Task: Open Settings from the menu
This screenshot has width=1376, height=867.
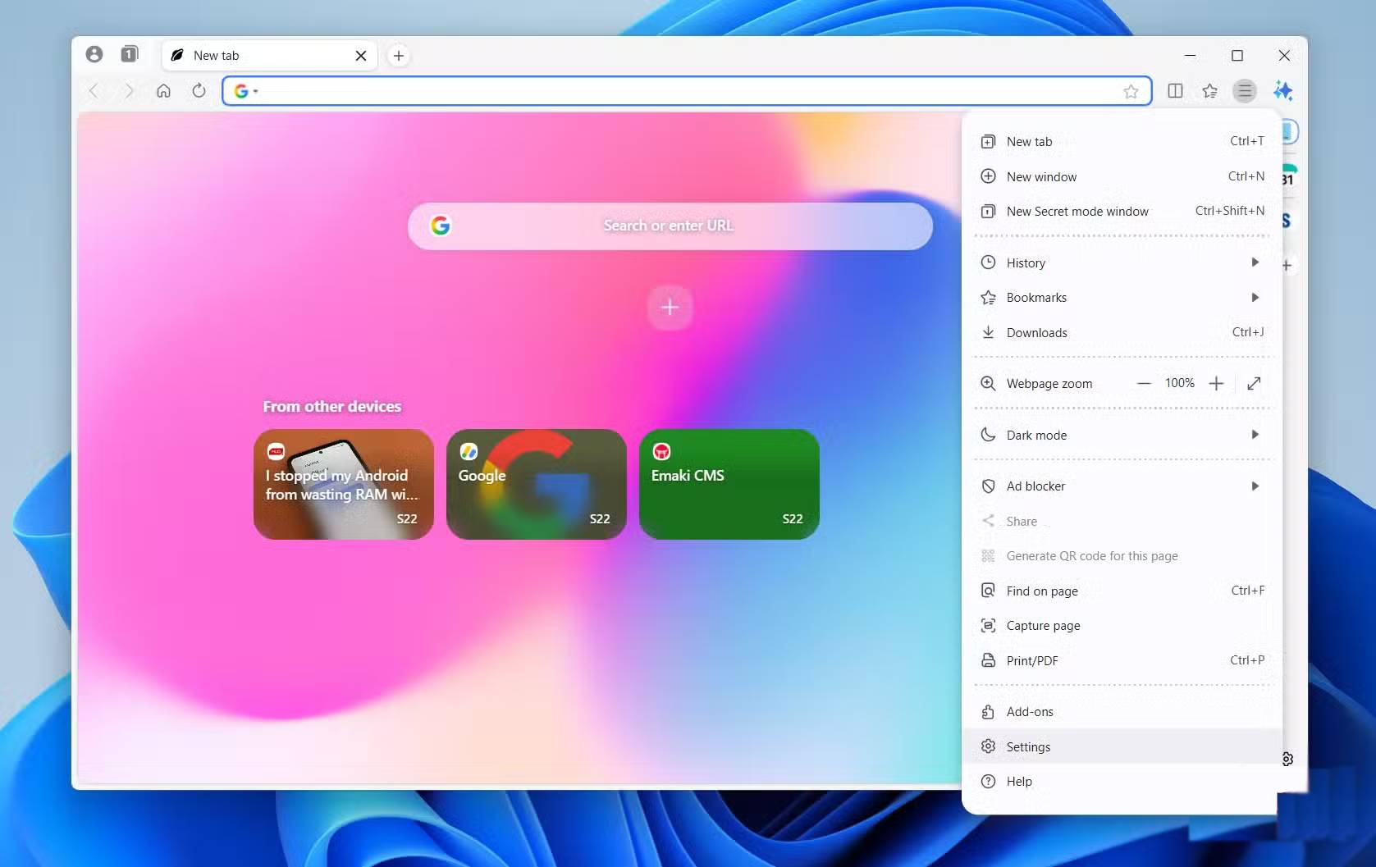Action: click(x=1122, y=746)
